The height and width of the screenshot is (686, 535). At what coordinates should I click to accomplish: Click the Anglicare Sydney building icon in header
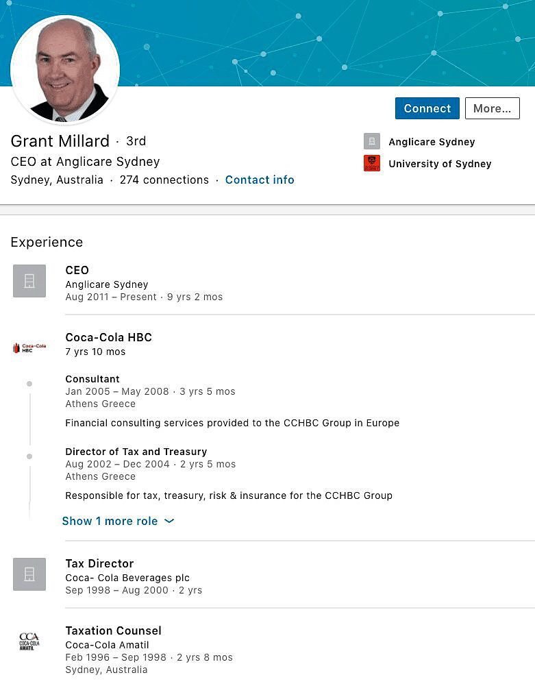coord(371,142)
